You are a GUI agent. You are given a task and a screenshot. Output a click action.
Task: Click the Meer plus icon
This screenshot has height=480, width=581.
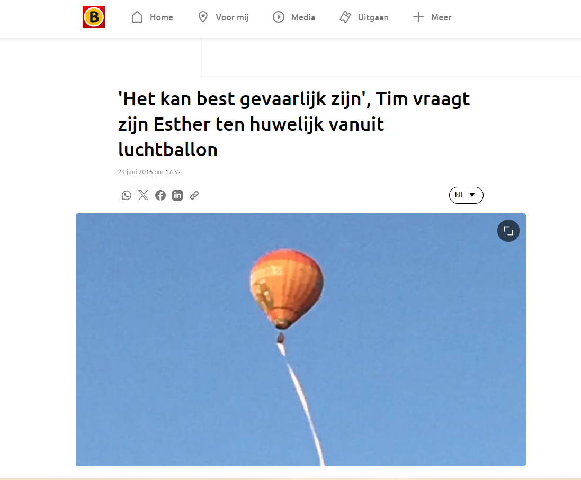pos(418,17)
